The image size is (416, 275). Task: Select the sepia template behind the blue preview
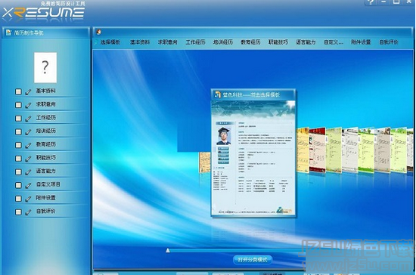click(205, 162)
